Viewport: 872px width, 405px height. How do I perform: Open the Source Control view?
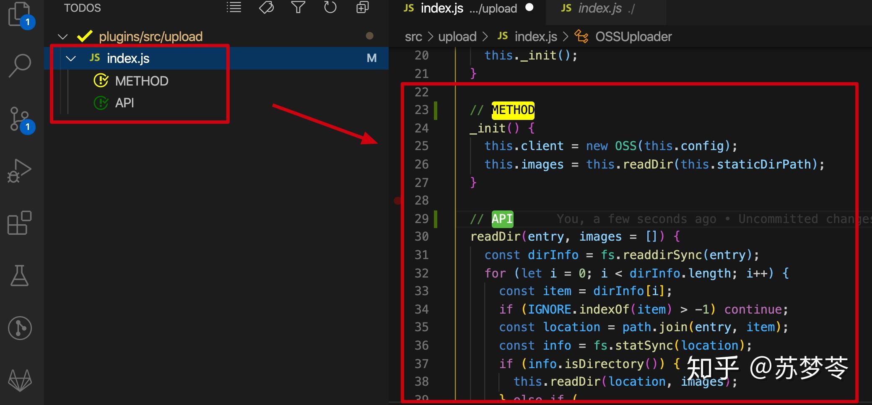20,117
